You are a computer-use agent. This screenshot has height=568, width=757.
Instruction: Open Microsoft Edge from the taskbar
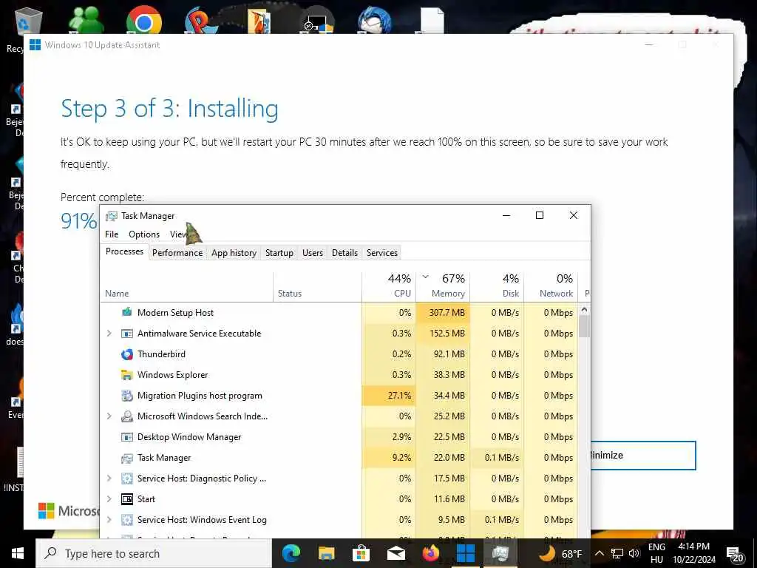tap(291, 553)
